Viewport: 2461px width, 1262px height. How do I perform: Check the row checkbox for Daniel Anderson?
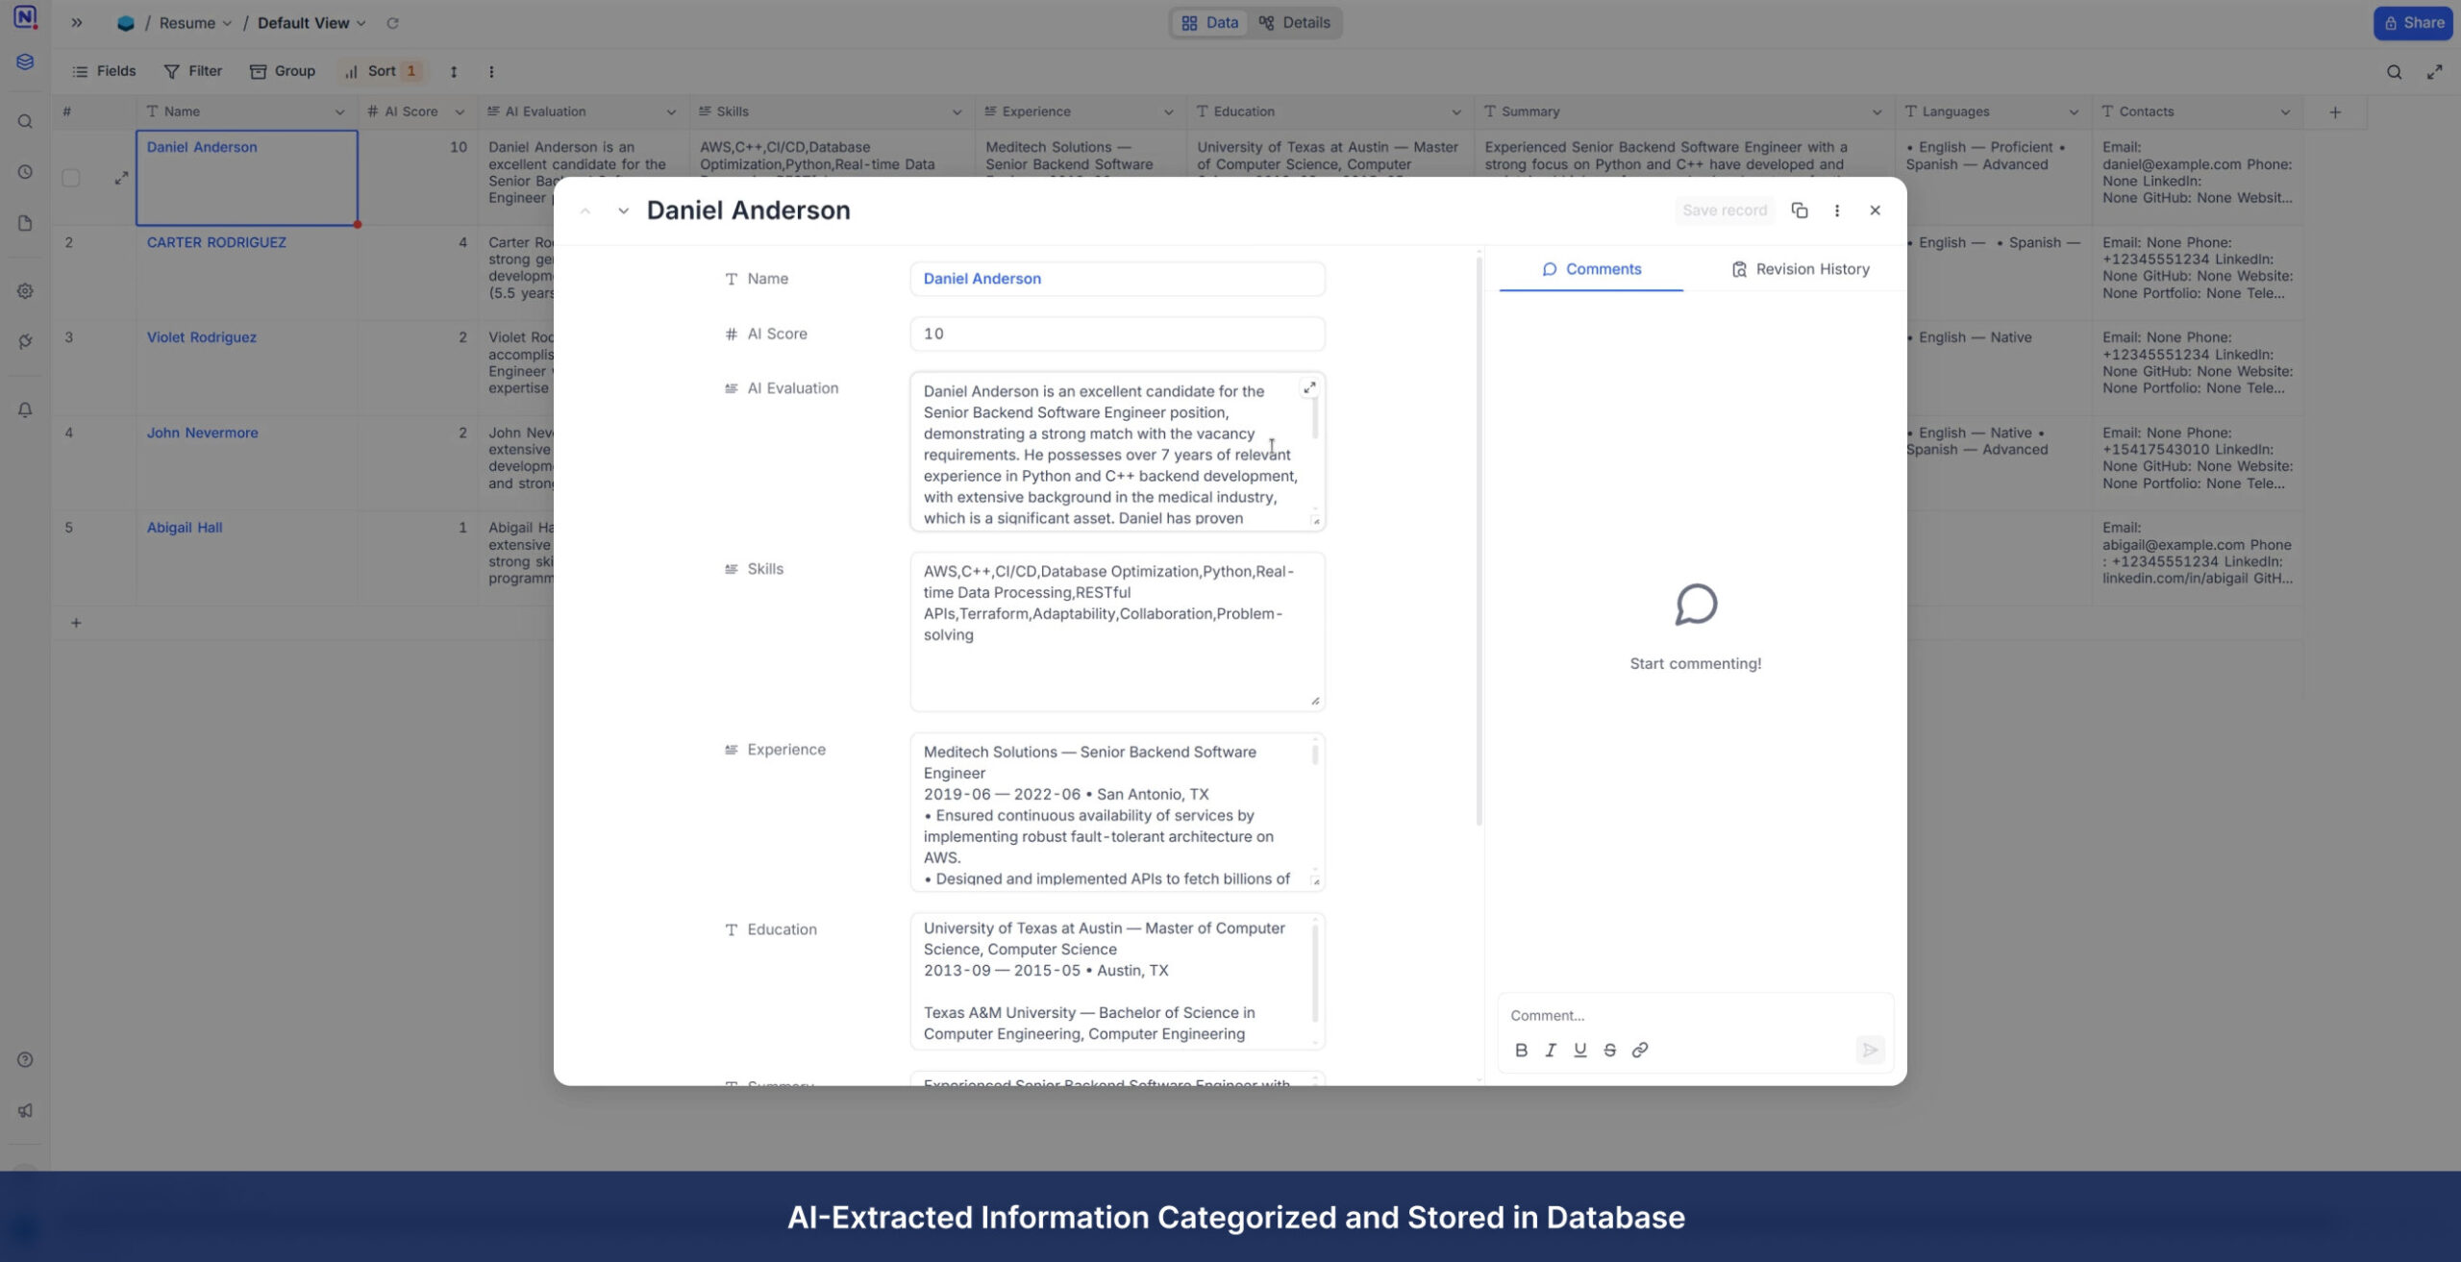click(71, 178)
